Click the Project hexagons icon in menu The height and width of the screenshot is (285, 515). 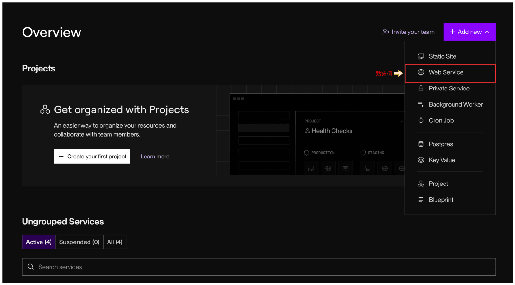pyautogui.click(x=421, y=184)
